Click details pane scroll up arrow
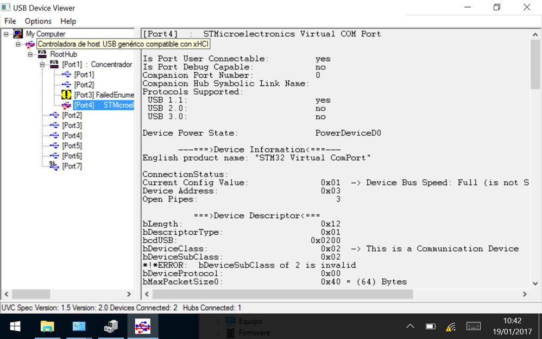542x339 pixels. [x=535, y=35]
